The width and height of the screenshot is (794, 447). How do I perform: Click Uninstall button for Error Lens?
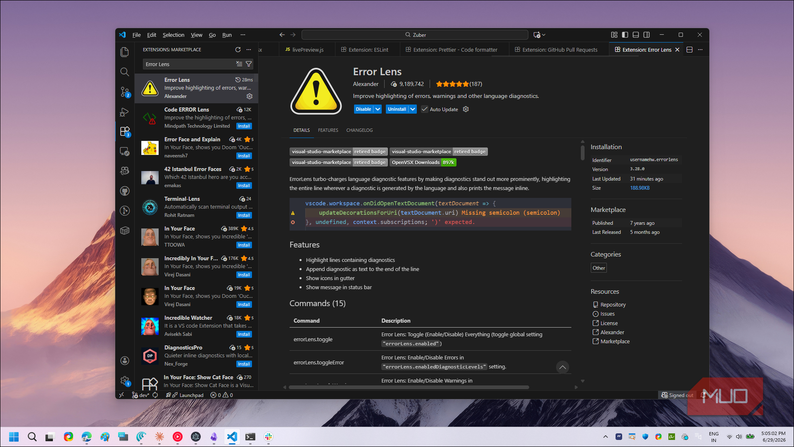[x=397, y=109]
